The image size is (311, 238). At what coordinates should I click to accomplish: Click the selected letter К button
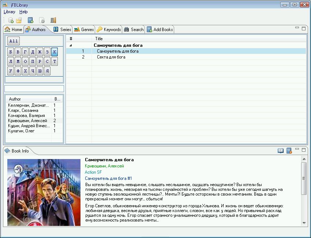click(x=55, y=52)
